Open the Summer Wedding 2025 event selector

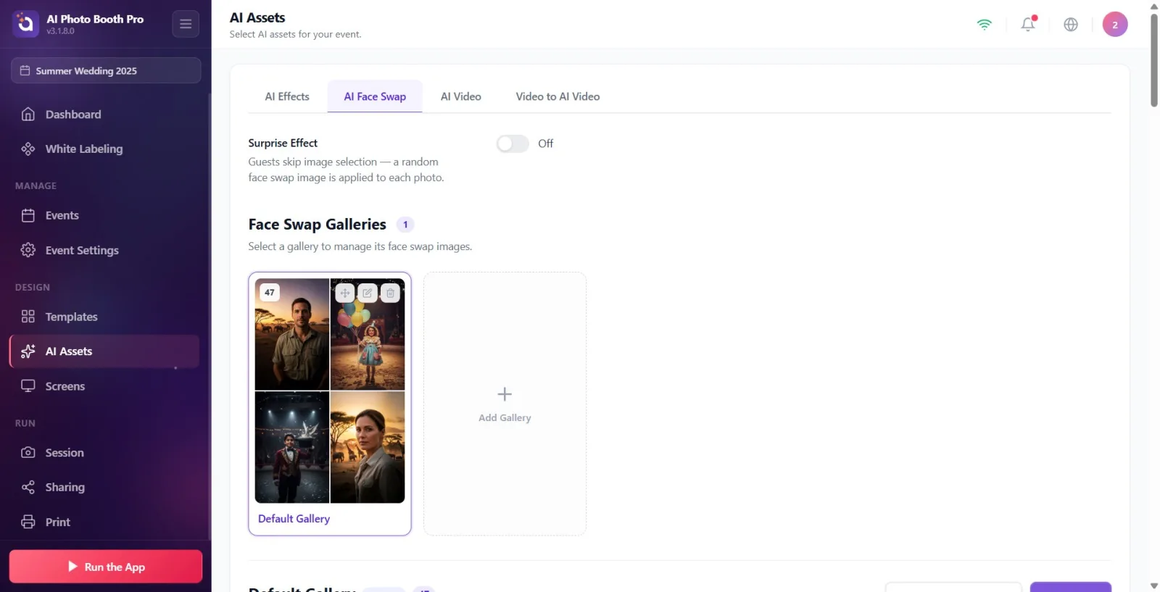click(106, 70)
